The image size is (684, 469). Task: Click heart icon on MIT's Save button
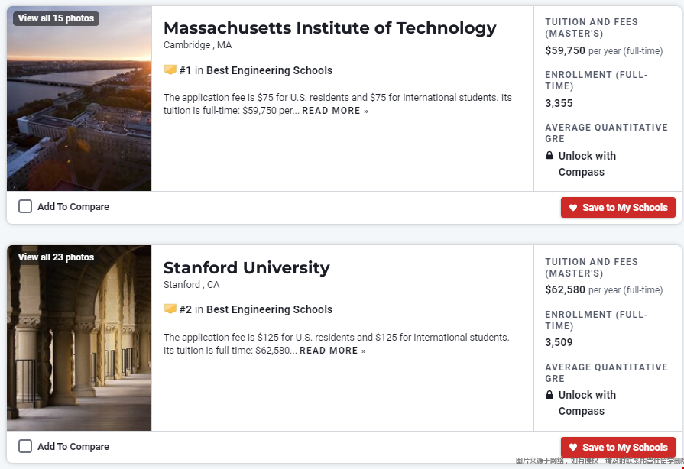click(x=573, y=208)
